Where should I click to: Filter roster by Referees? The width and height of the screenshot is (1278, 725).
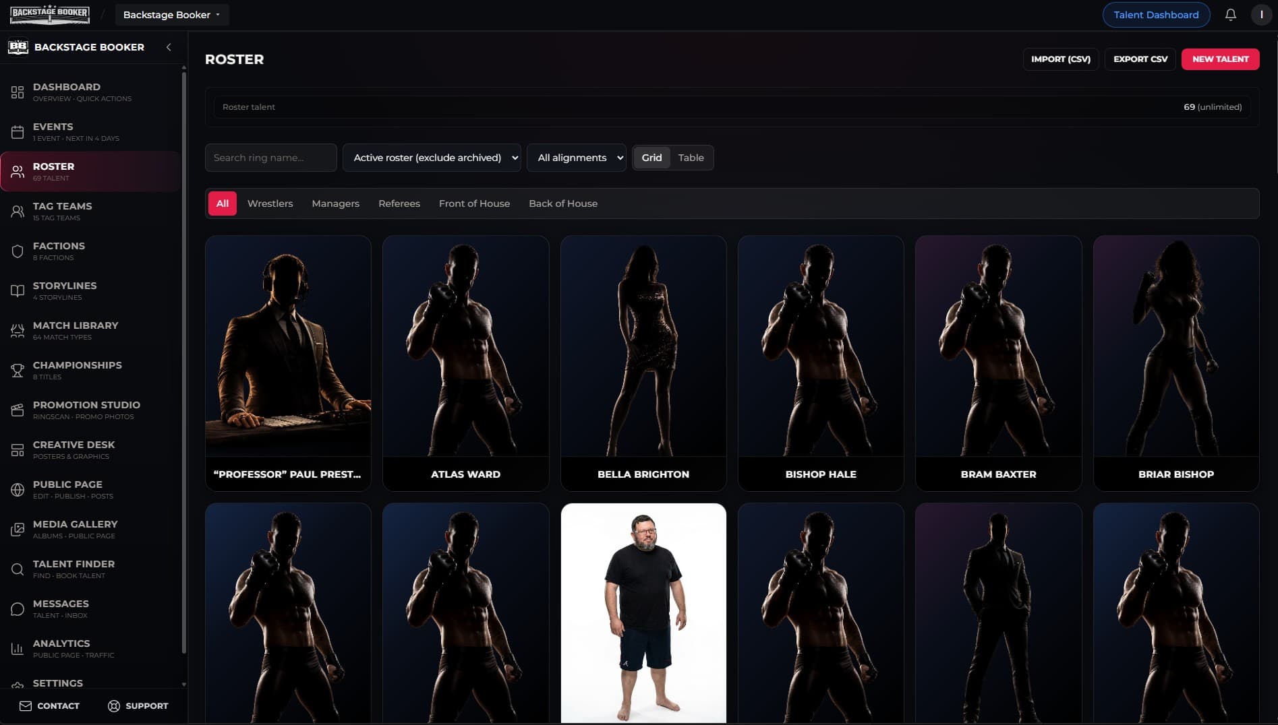[399, 203]
